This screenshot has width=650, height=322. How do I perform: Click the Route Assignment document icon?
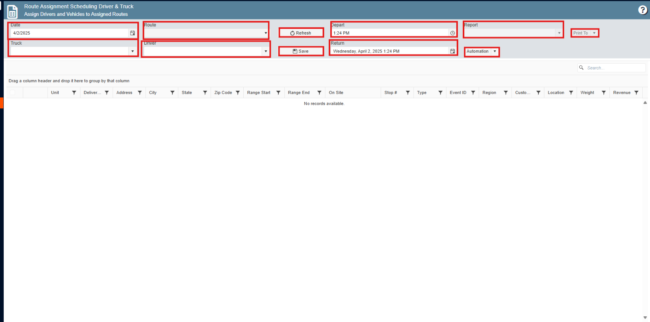pyautogui.click(x=13, y=12)
